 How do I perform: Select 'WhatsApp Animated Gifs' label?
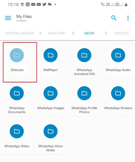point(84,72)
